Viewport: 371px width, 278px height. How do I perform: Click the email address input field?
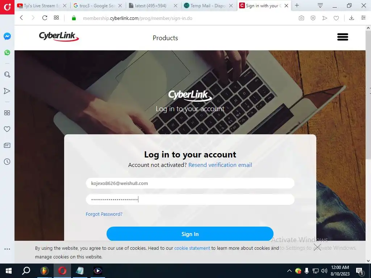(190, 183)
